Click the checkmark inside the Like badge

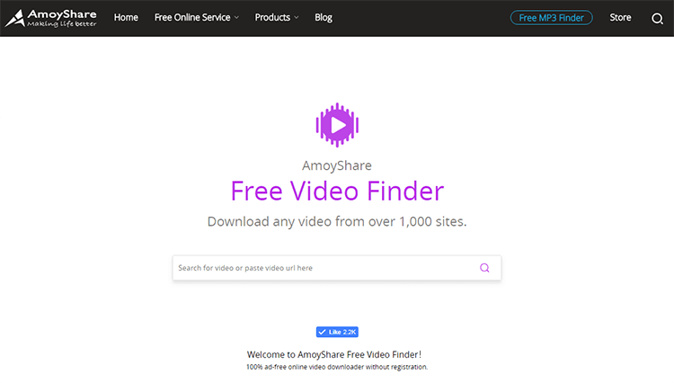tap(322, 332)
